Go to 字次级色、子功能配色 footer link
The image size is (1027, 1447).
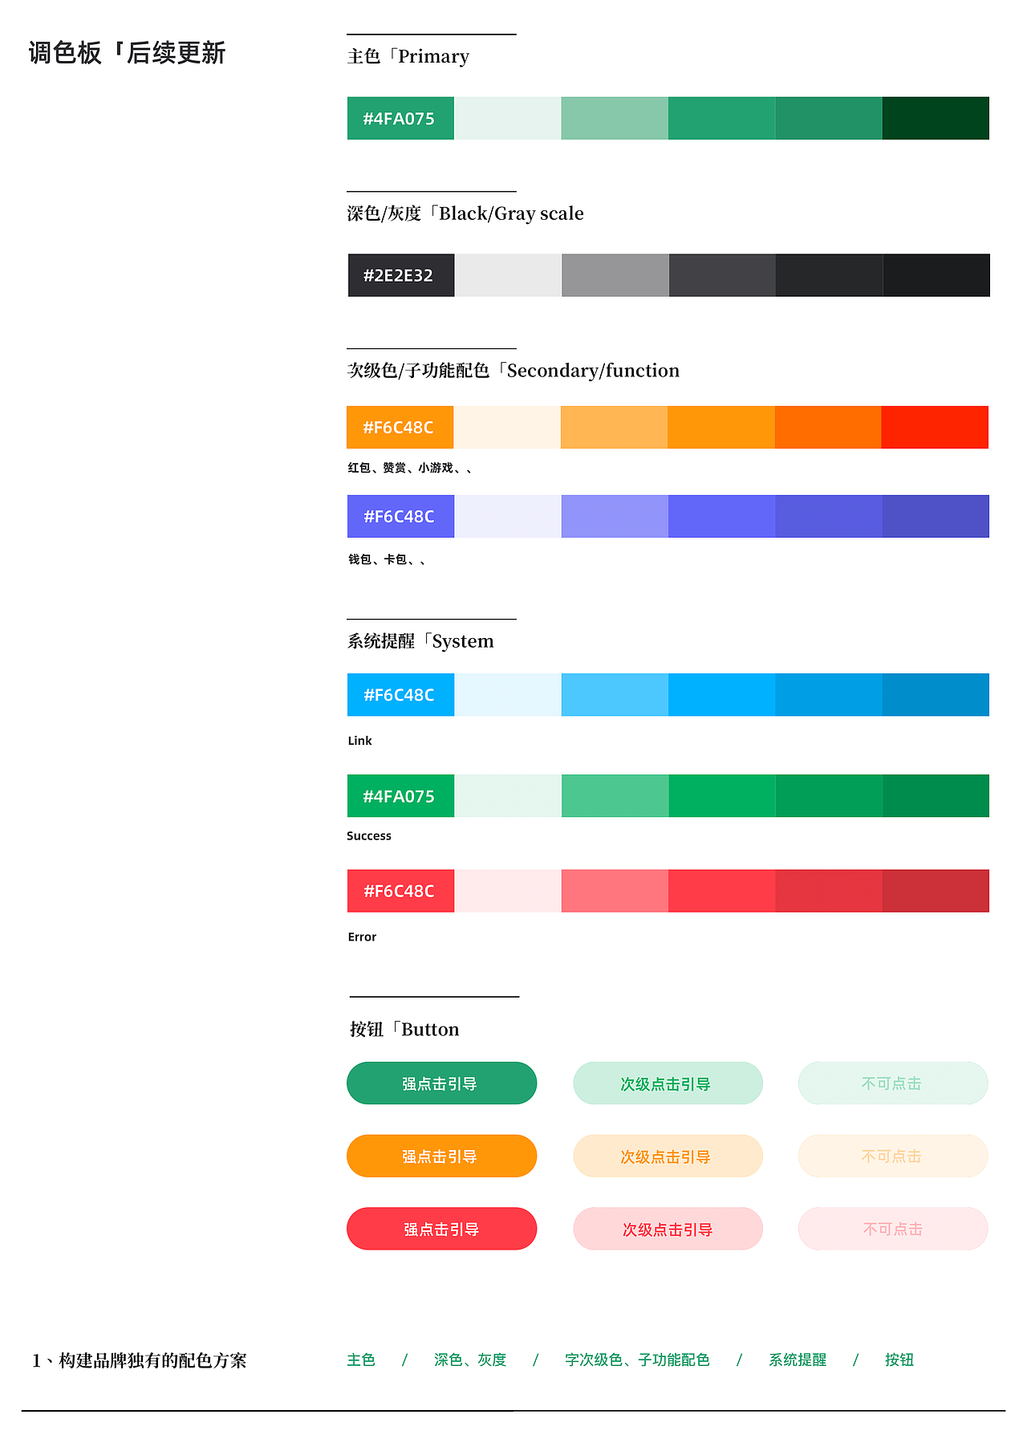[x=637, y=1360]
